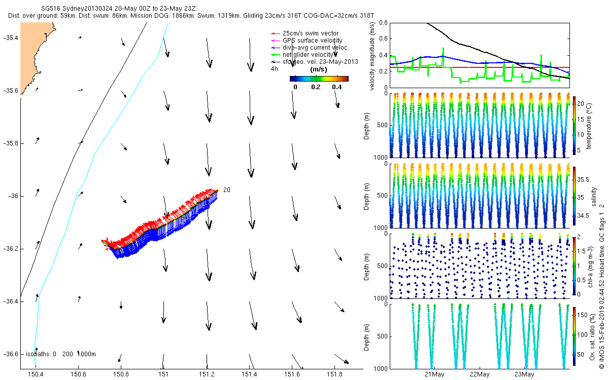Click the '22May' time axis label
The width and height of the screenshot is (609, 380).
(480, 374)
